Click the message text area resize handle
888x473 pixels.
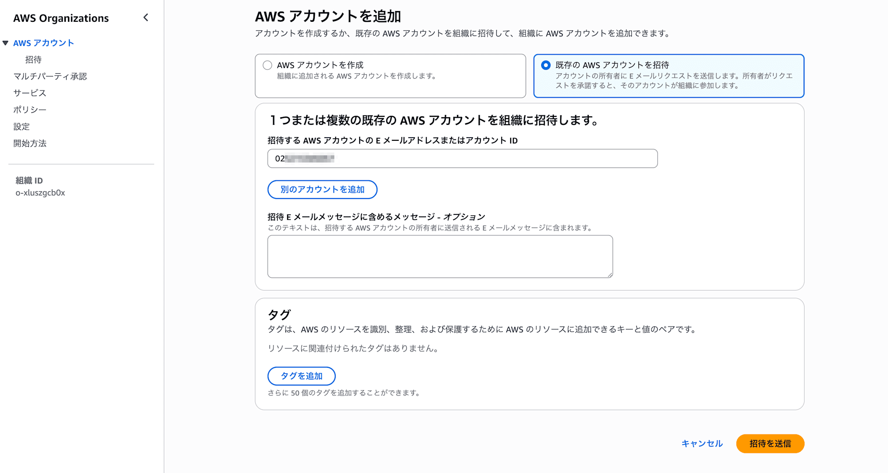coord(610,275)
